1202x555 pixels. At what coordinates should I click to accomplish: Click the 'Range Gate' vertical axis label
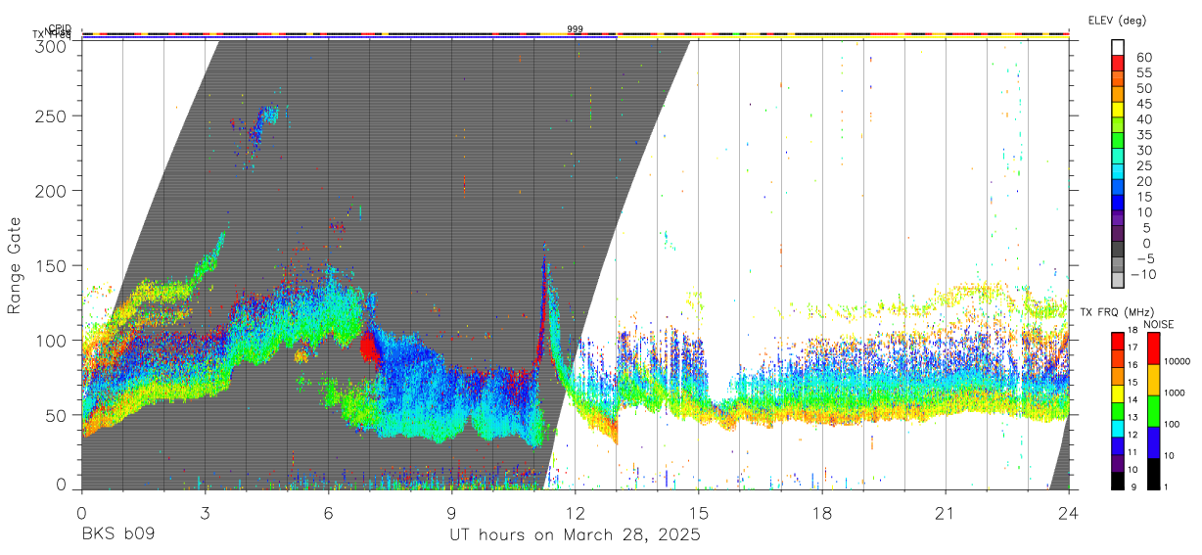(x=15, y=265)
